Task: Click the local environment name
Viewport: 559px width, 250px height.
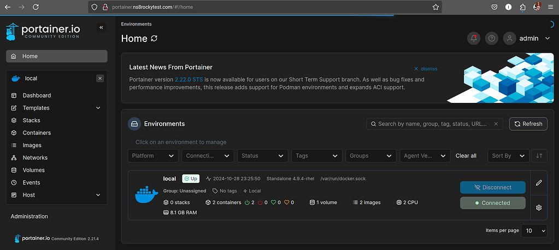Action: [x=170, y=179]
